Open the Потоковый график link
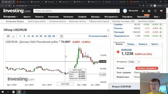The image size is (168, 94). [x=99, y=36]
